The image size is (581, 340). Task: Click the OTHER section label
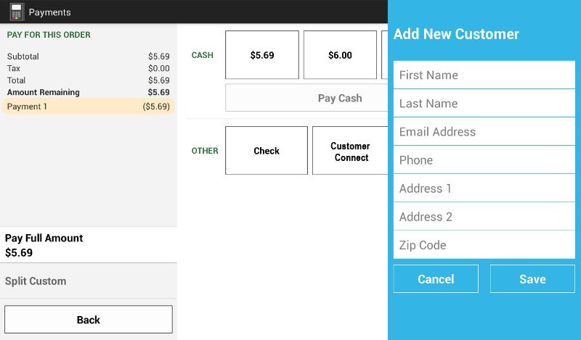(205, 151)
